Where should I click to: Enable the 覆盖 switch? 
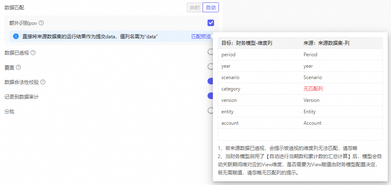tap(210, 67)
